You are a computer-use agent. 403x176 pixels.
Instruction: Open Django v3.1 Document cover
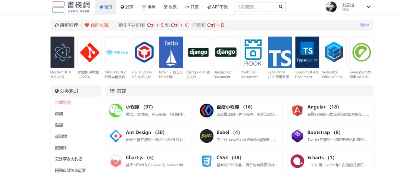pos(225,52)
